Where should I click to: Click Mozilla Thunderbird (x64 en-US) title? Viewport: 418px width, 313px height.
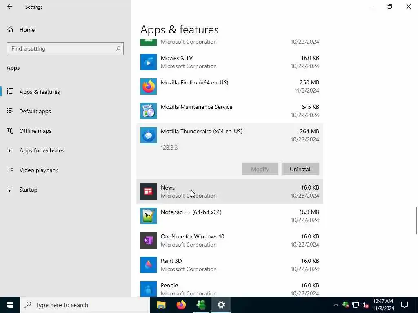click(x=202, y=131)
